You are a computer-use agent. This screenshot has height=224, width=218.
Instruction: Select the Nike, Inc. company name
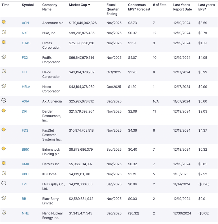pyautogui.click(x=49, y=33)
